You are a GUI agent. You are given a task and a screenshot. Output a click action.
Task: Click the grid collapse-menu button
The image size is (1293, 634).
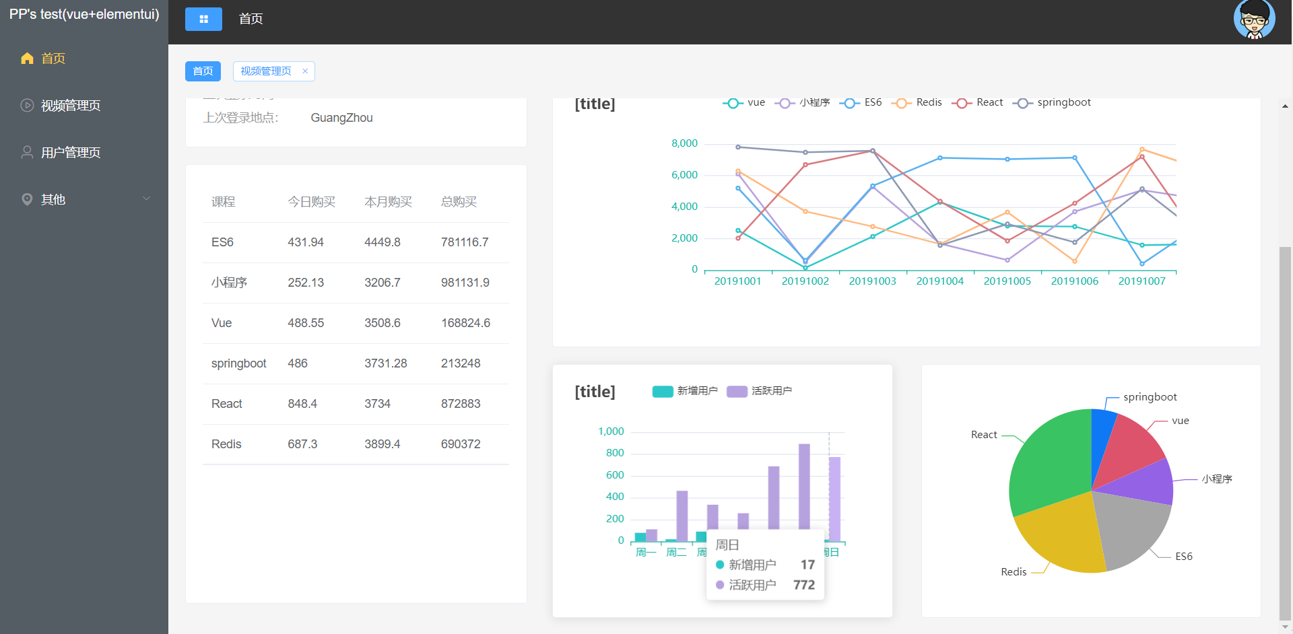click(203, 19)
